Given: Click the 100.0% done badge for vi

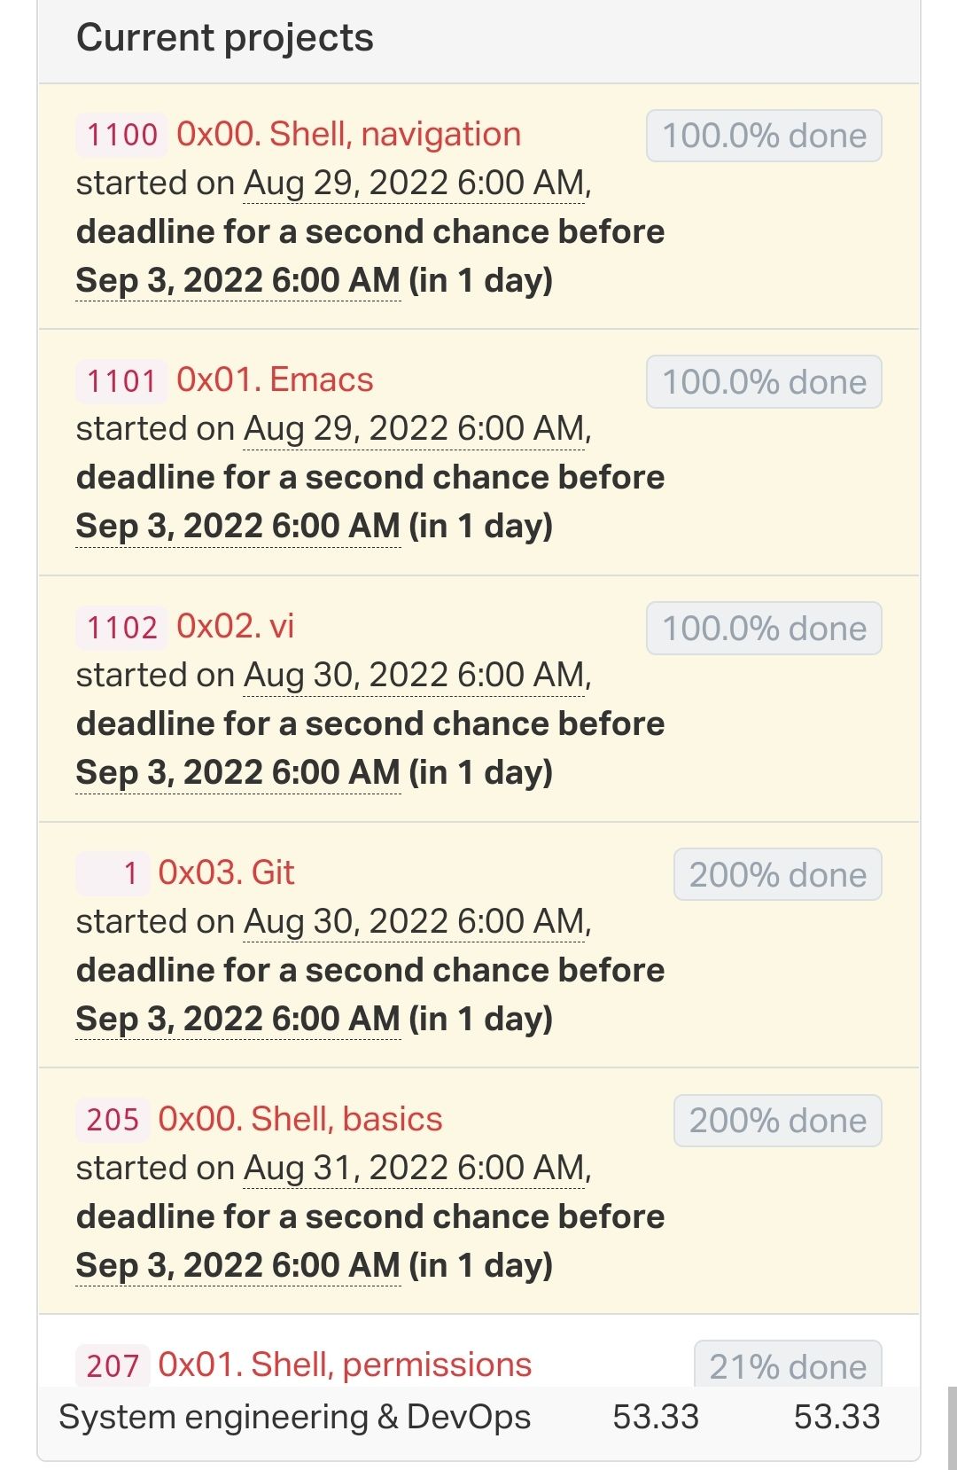Looking at the screenshot, I should point(764,629).
